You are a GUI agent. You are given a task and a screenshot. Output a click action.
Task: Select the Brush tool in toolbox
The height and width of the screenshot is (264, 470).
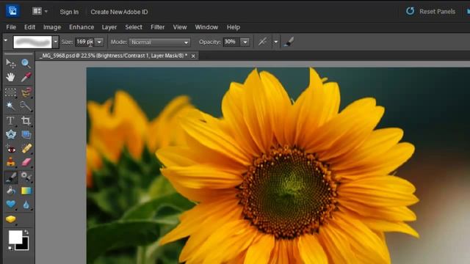click(11, 177)
